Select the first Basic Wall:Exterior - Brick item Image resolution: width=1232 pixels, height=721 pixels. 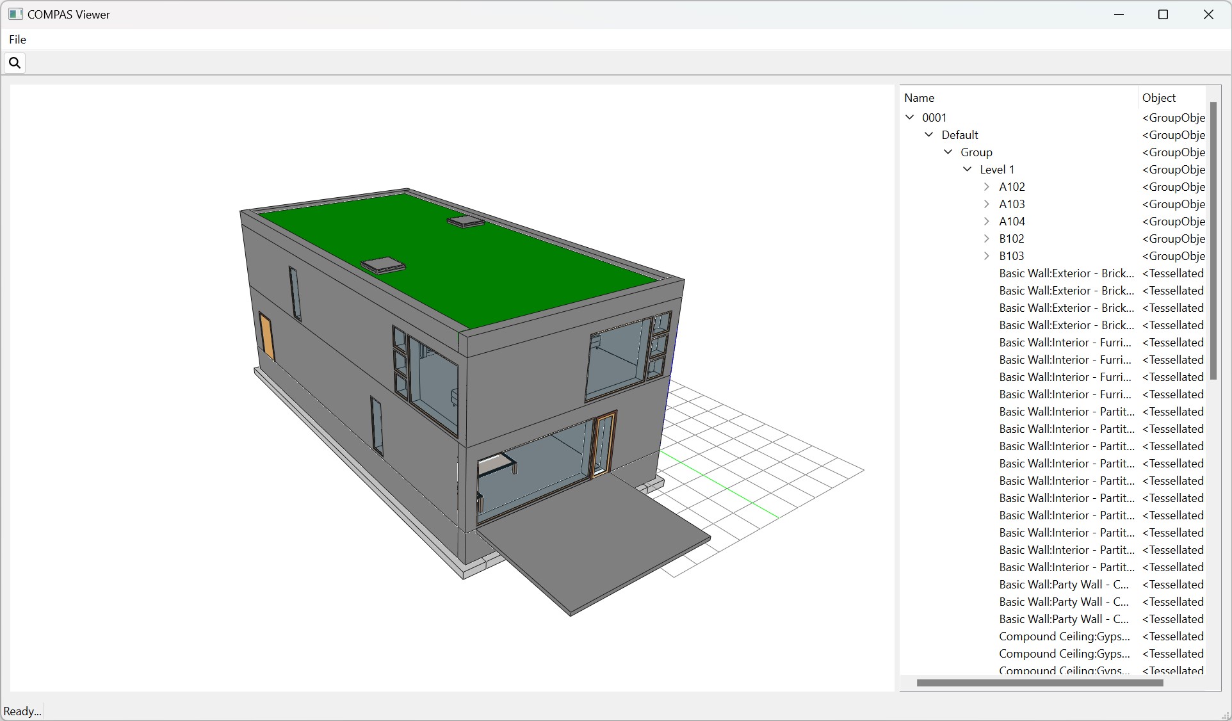pos(1066,273)
